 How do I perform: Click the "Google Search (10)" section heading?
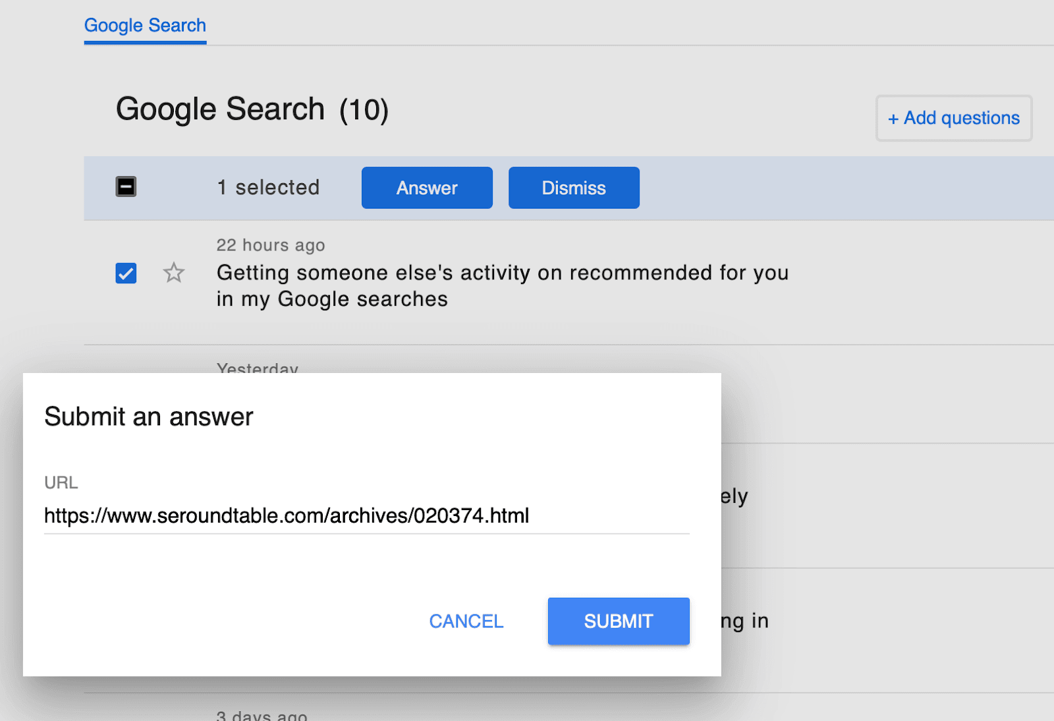coord(252,109)
